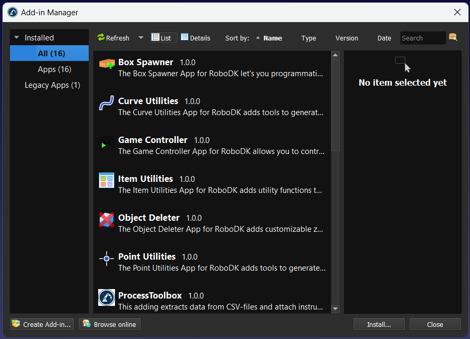Image resolution: width=470 pixels, height=339 pixels.
Task: Switch to List view mode
Action: click(x=164, y=38)
